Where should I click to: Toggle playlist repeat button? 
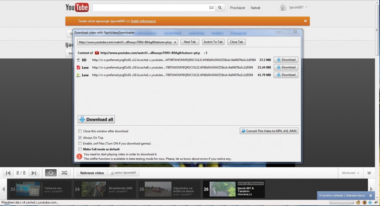51,173
